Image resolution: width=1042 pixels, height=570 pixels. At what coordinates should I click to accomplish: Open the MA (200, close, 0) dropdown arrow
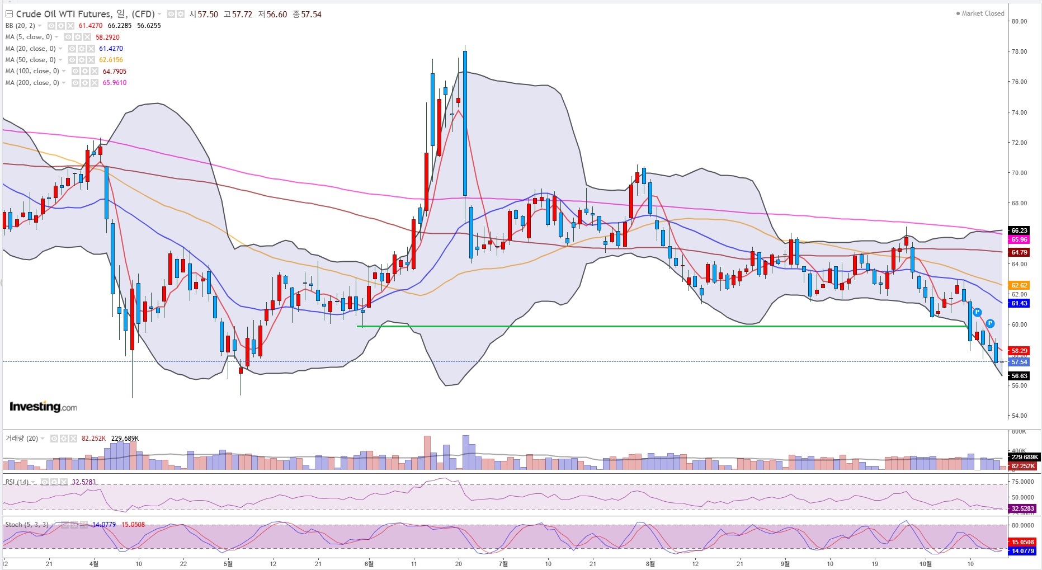(x=64, y=83)
